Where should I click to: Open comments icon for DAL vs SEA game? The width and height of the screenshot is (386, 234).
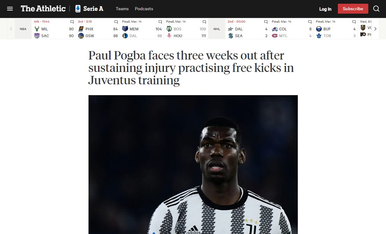tap(266, 22)
